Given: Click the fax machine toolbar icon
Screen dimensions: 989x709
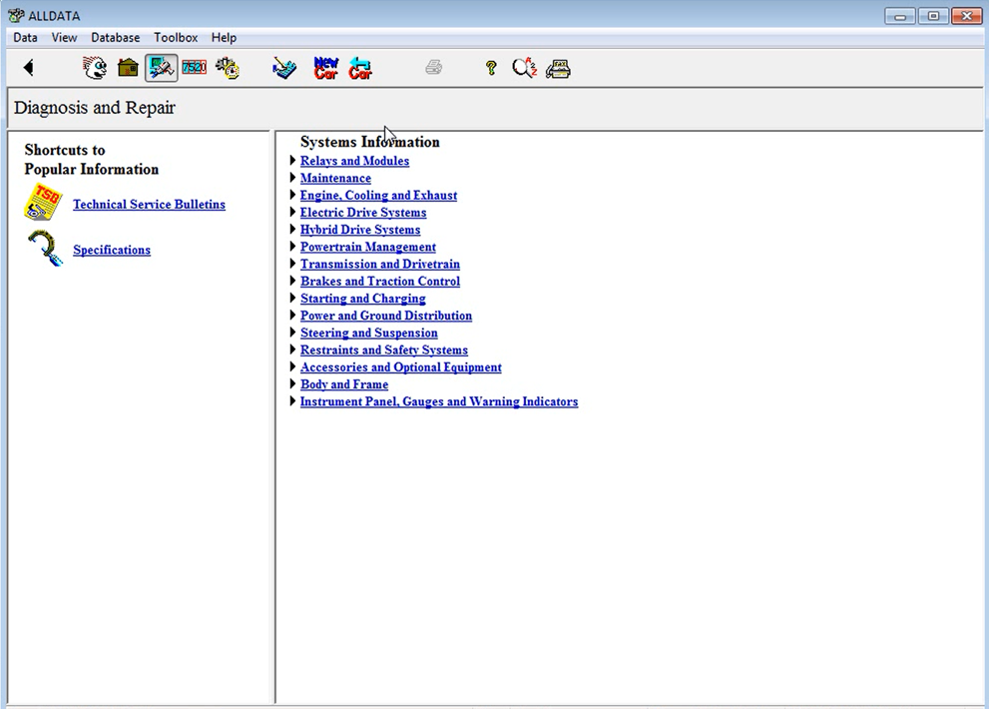Looking at the screenshot, I should tap(558, 68).
